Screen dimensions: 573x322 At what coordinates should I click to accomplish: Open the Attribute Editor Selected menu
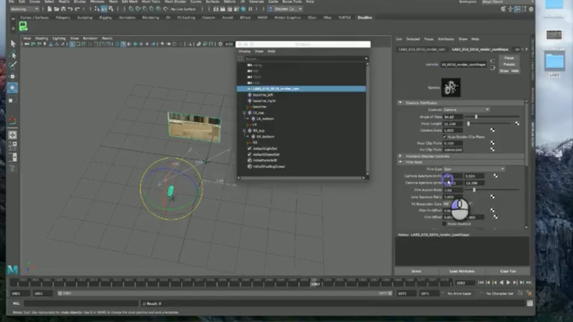[x=413, y=39]
